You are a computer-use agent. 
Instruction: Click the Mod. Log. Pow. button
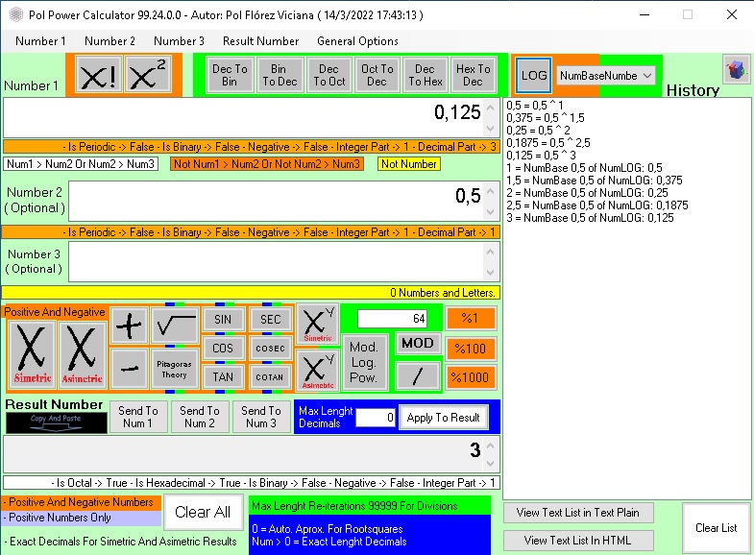click(364, 362)
